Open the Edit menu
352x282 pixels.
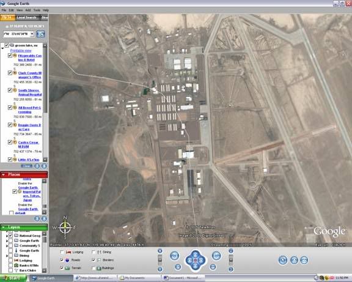pos(11,10)
